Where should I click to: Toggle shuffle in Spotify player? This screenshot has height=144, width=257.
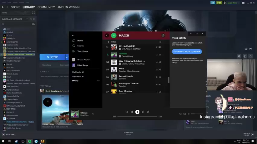(127, 112)
